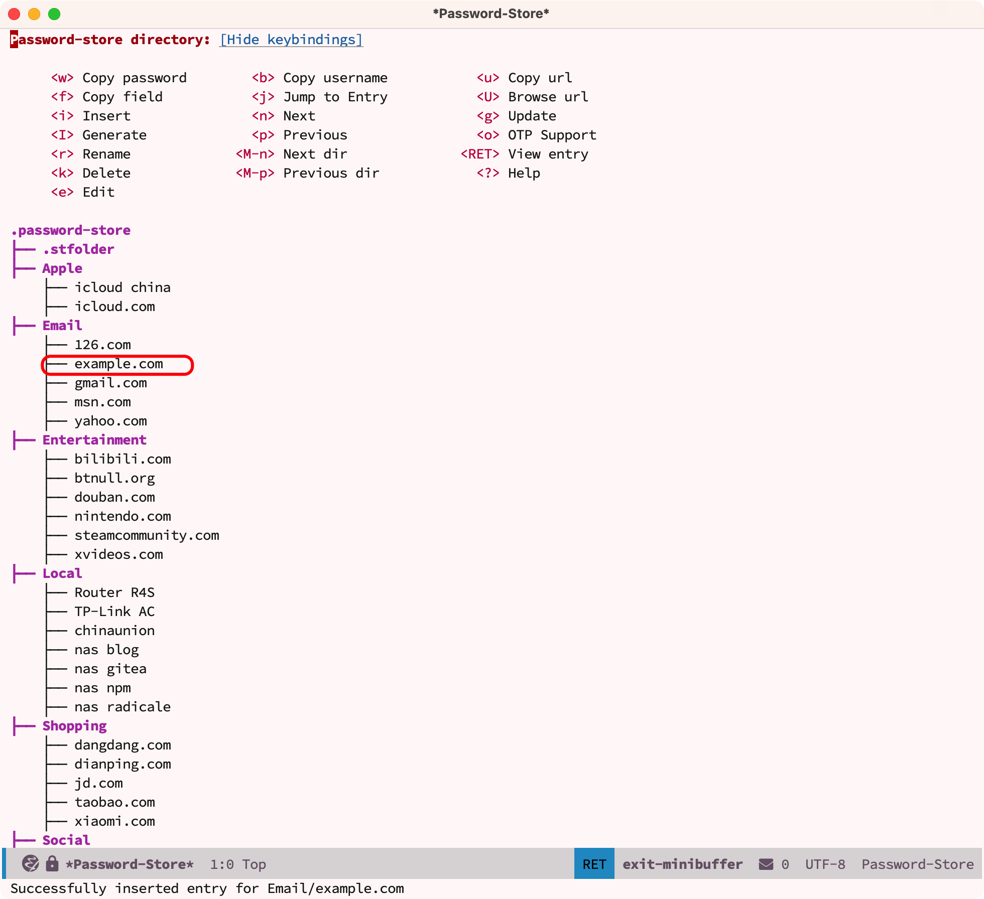Select nas blog entry
This screenshot has width=984, height=899.
[106, 650]
